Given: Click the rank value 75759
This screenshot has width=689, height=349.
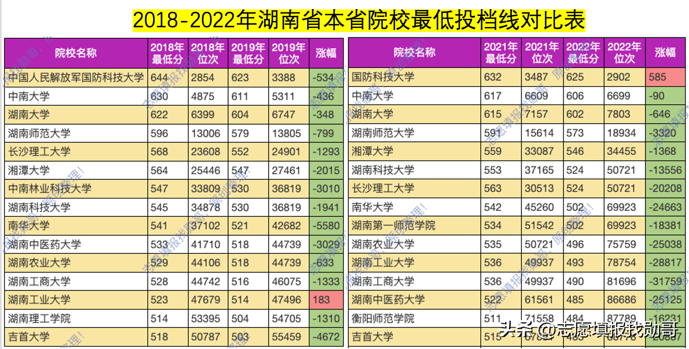Looking at the screenshot, I should (622, 244).
